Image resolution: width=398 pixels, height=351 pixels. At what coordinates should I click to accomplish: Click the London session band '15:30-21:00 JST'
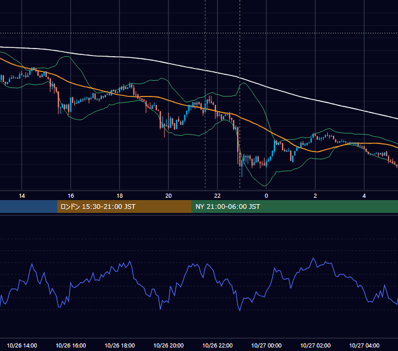click(124, 207)
